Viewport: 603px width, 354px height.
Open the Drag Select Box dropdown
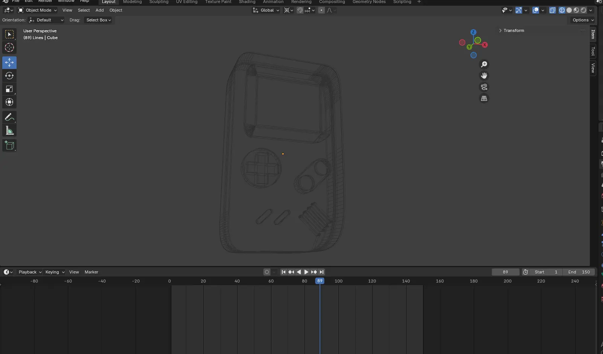click(99, 20)
